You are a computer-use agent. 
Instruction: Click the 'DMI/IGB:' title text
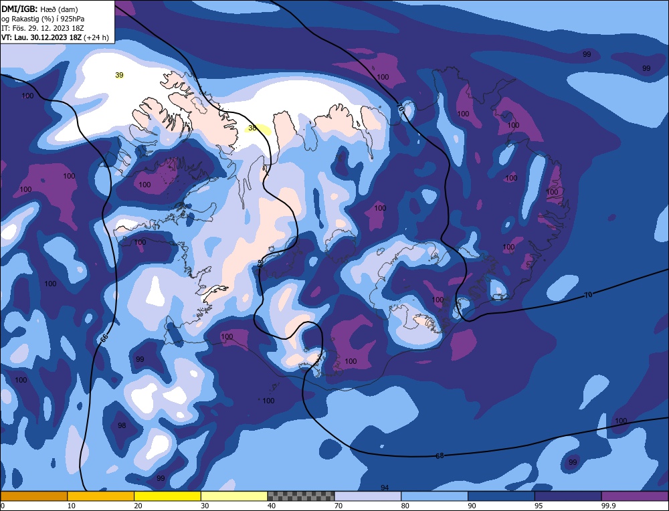(19, 9)
